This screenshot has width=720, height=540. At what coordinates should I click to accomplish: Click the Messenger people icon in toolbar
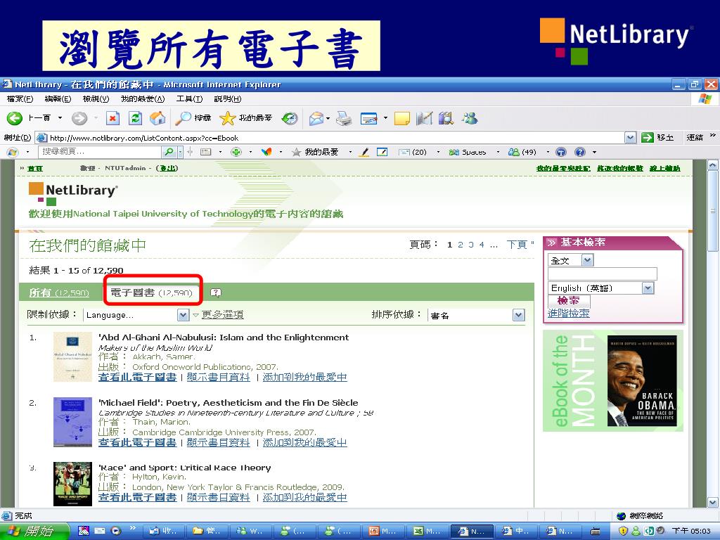pyautogui.click(x=469, y=118)
